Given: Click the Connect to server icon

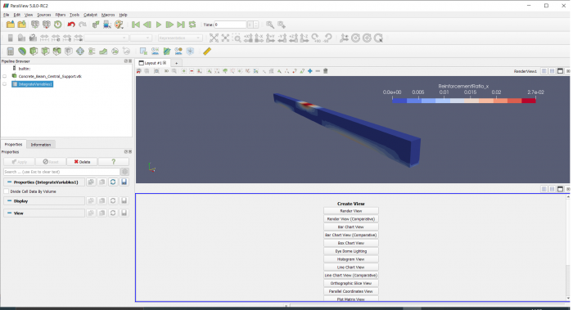Looking at the screenshot, I should tap(34, 25).
